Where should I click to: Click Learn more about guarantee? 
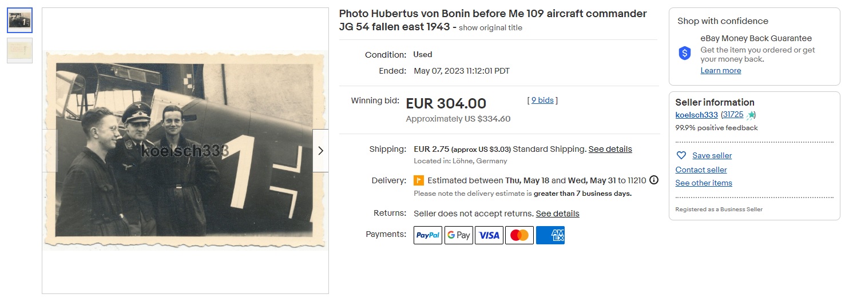(721, 70)
